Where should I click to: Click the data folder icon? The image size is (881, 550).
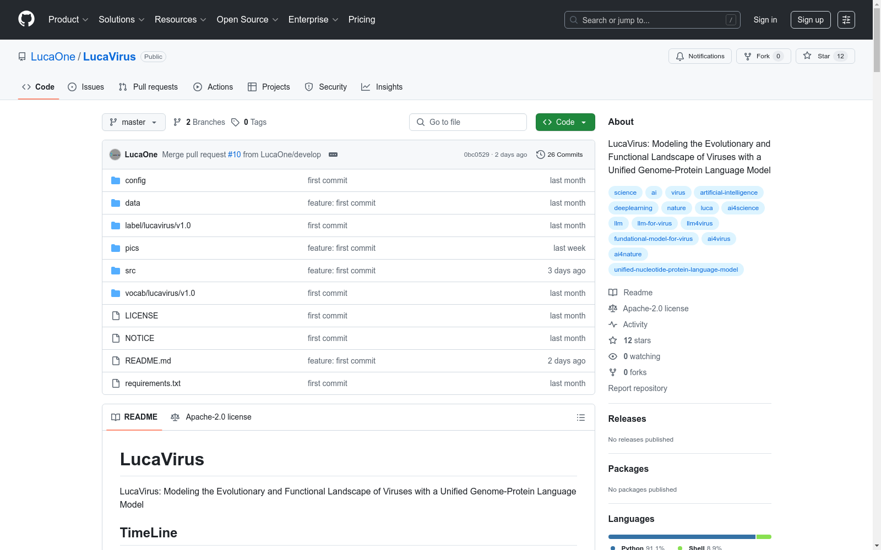click(x=116, y=203)
